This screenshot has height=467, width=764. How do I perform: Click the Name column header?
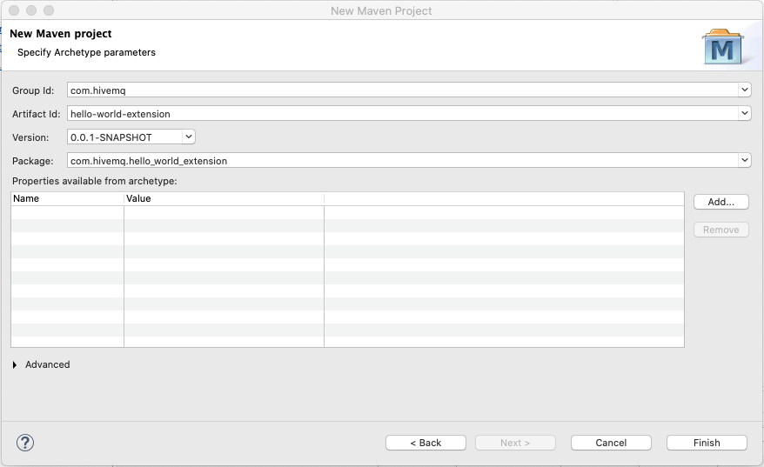tap(67, 198)
